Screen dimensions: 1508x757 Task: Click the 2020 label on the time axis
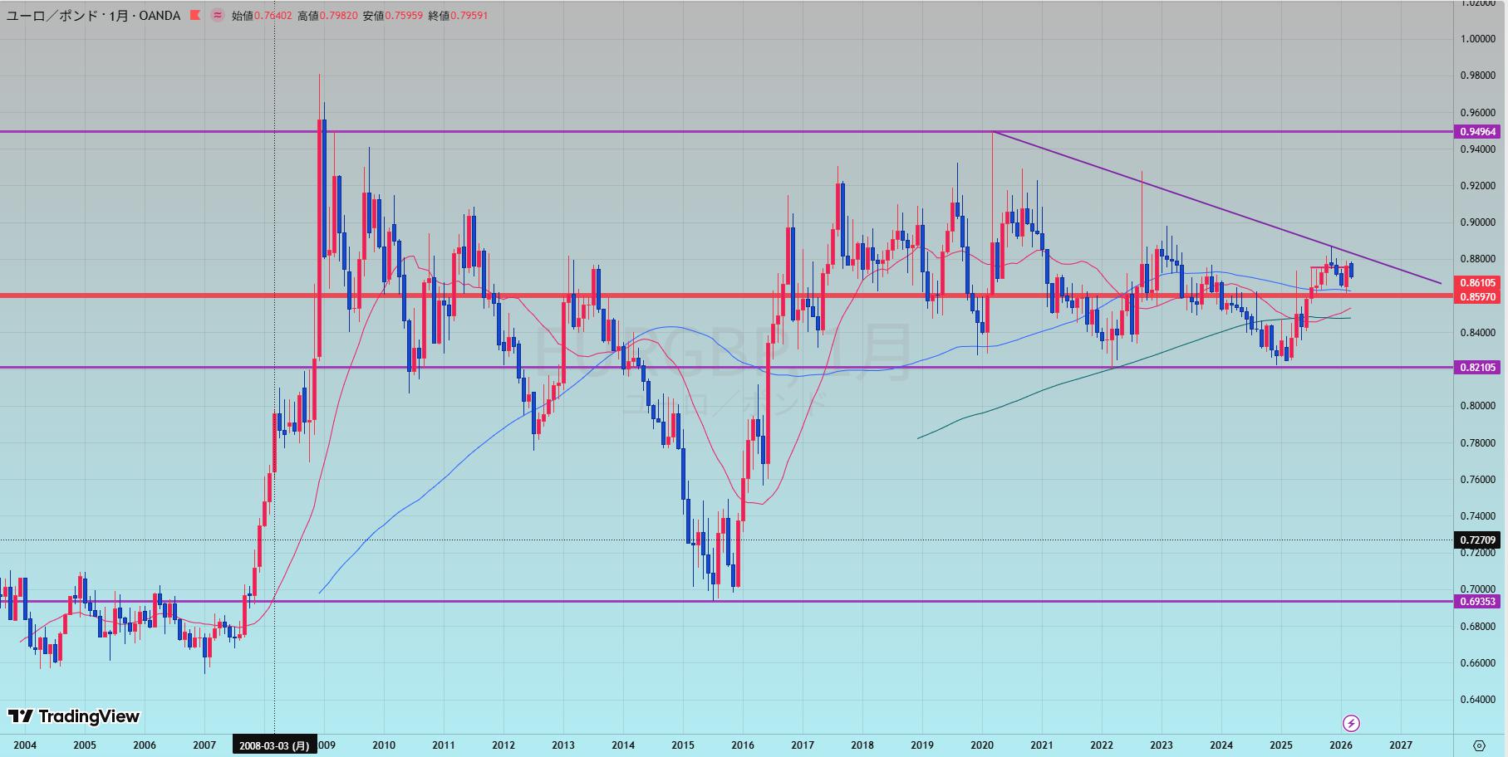(982, 745)
